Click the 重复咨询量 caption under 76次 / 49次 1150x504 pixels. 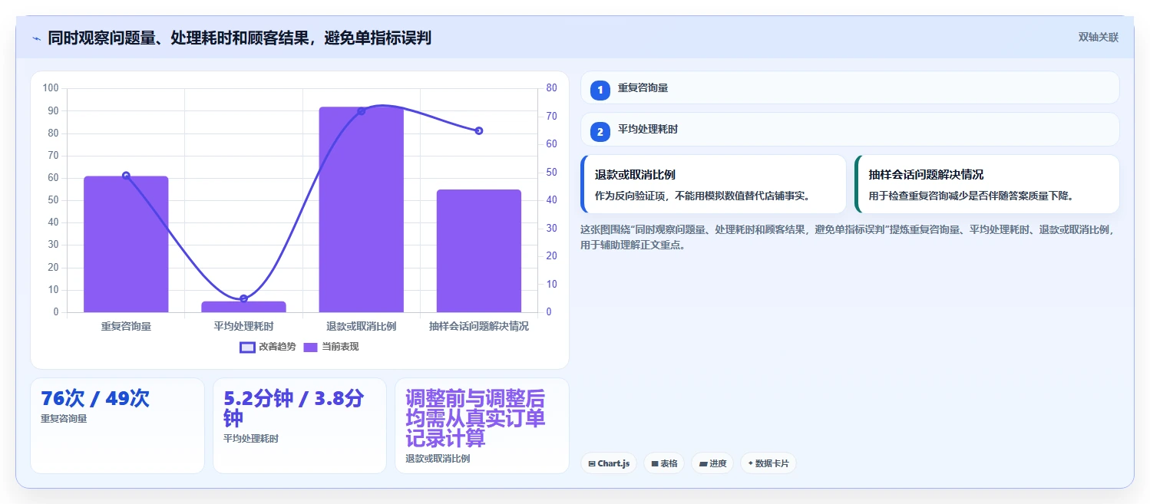[64, 419]
